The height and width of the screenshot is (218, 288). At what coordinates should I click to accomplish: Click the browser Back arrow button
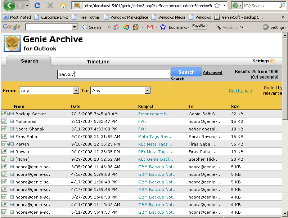[9, 5]
